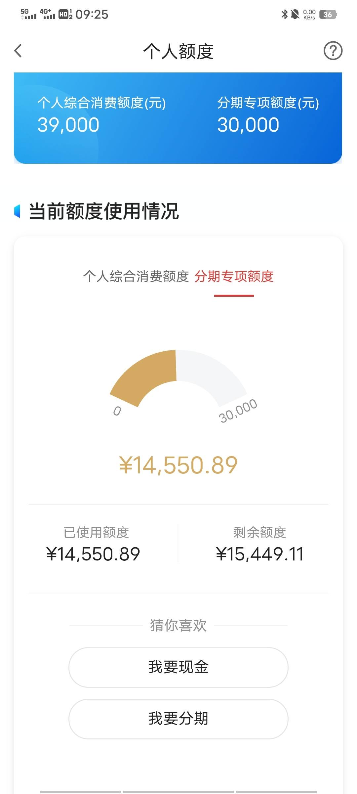Switch to 个人综合消费额度 tab
This screenshot has width=357, height=794.
[136, 276]
